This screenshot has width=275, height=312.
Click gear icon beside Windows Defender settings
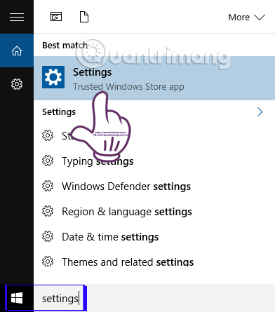[x=48, y=186]
